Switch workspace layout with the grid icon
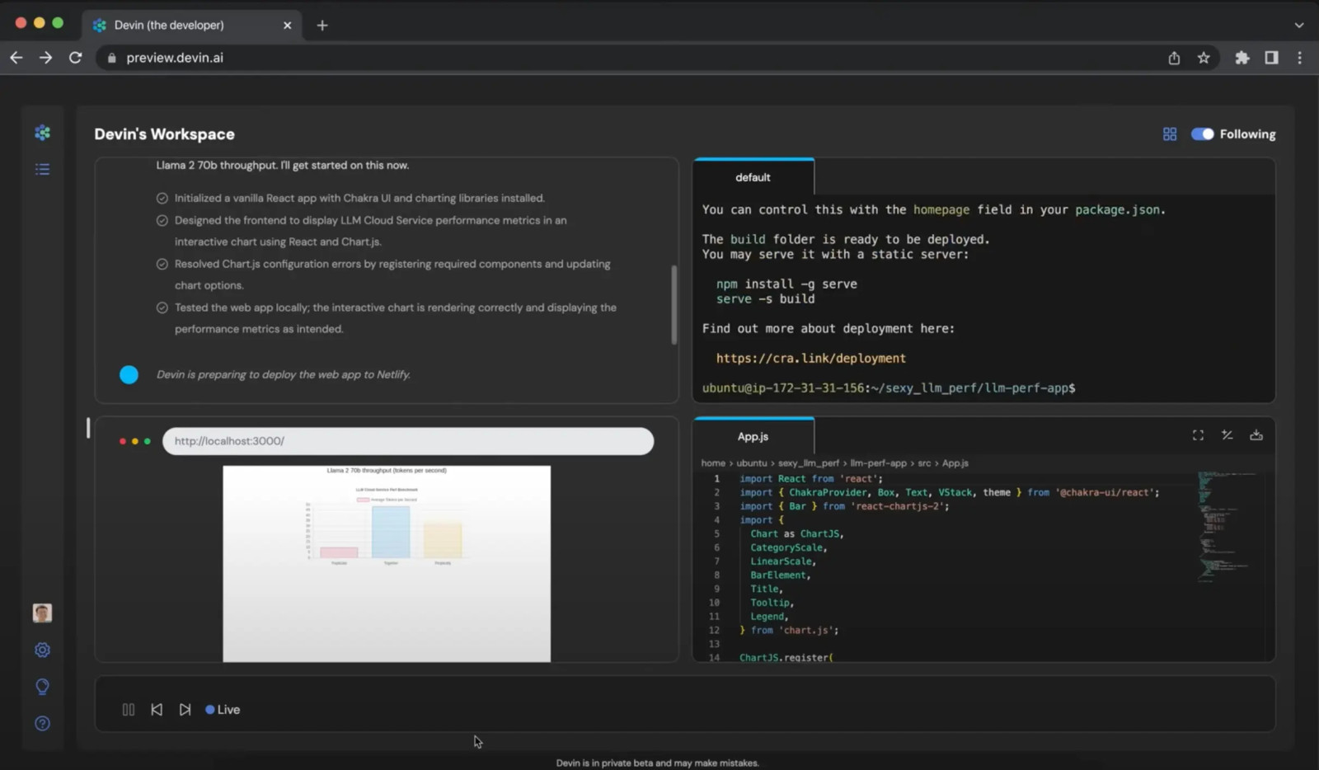Screen dimensions: 1319x770 click(1169, 134)
